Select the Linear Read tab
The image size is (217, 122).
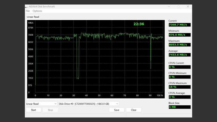click(33, 17)
